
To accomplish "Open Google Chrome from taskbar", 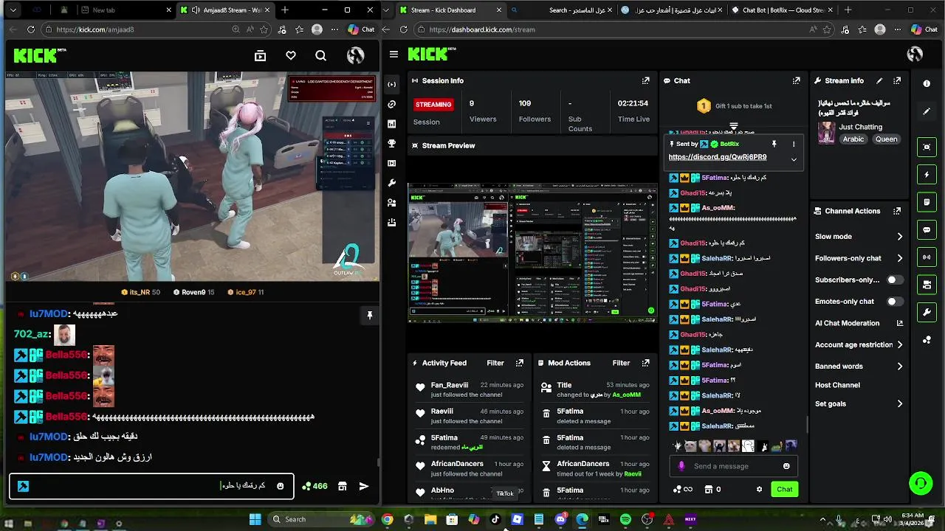I will [x=387, y=519].
